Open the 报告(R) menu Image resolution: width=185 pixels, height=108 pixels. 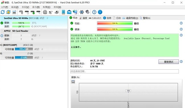[x=36, y=7]
